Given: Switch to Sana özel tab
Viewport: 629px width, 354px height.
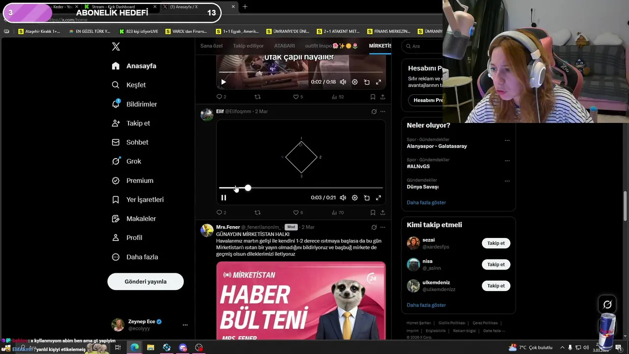Looking at the screenshot, I should pos(211,46).
